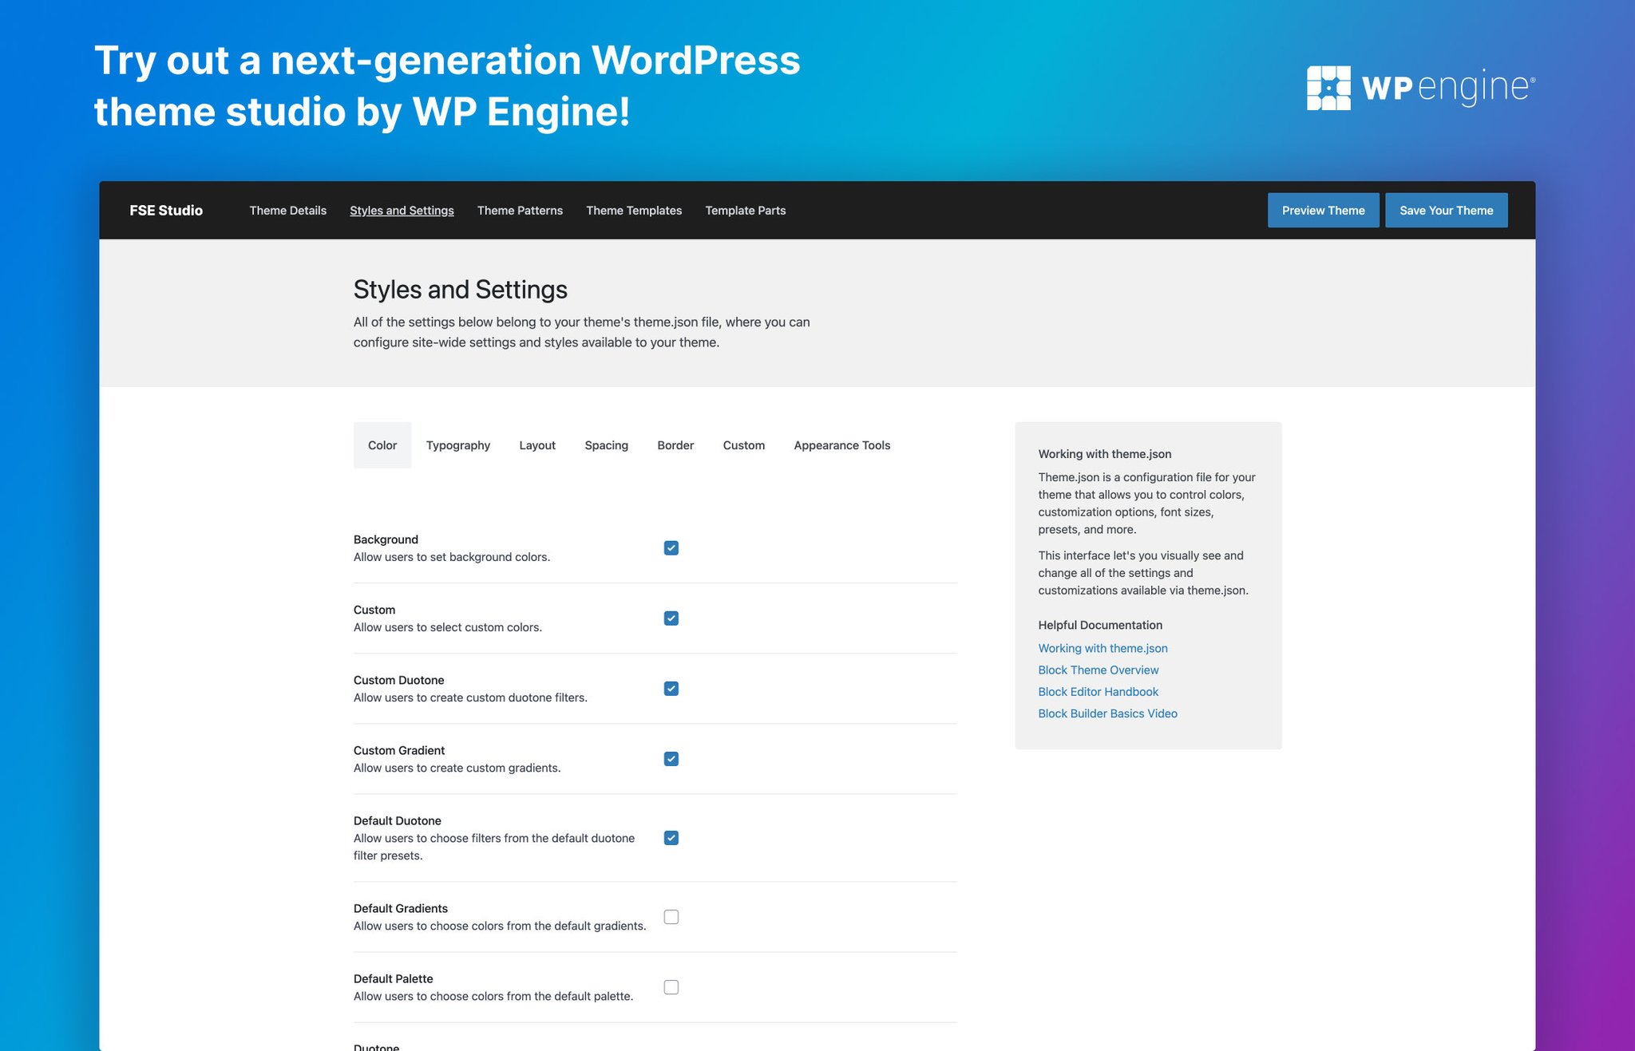1635x1051 pixels.
Task: Select the Border tab
Action: 675,445
